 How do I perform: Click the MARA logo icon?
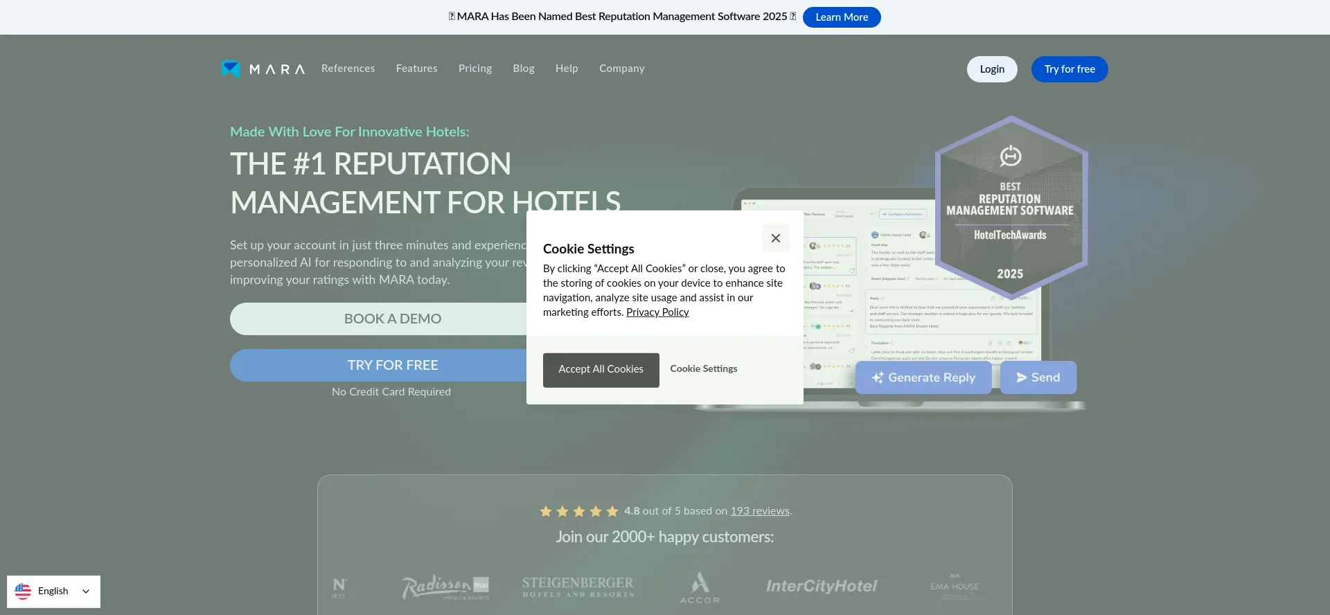click(231, 69)
